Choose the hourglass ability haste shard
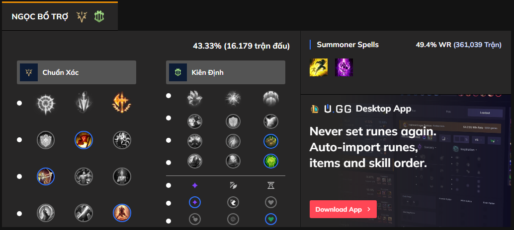The height and width of the screenshot is (230, 514). [x=271, y=185]
